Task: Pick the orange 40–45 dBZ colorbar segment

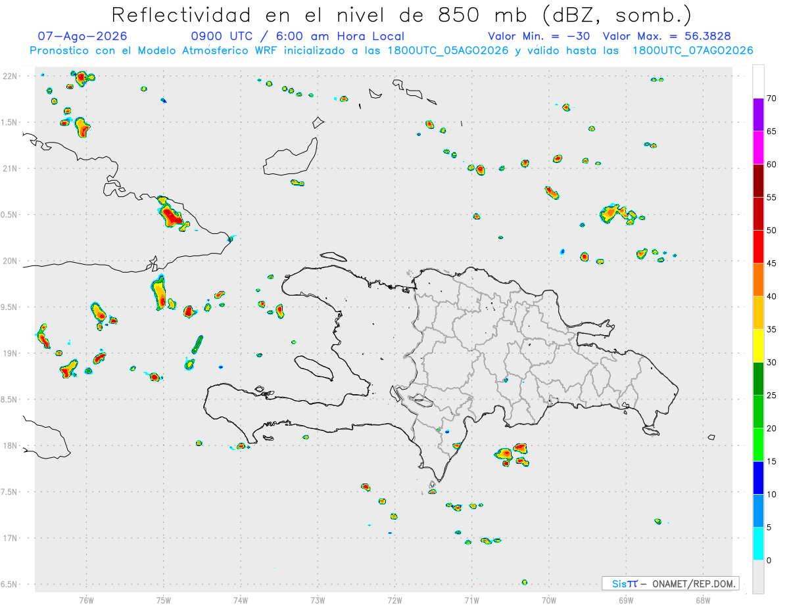Action: point(758,280)
